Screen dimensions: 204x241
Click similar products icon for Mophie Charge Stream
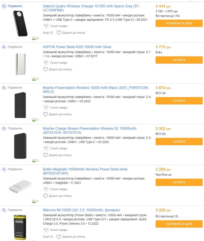pos(46,148)
